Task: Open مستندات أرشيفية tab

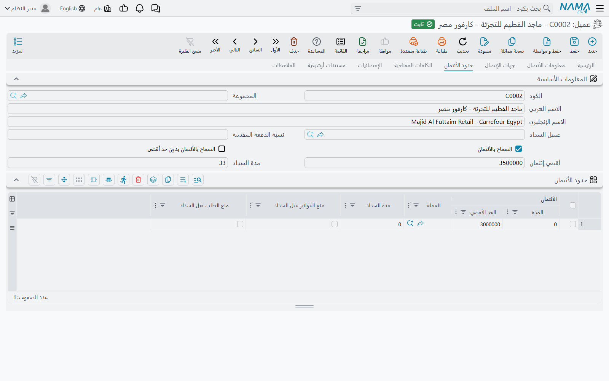Action: click(327, 65)
